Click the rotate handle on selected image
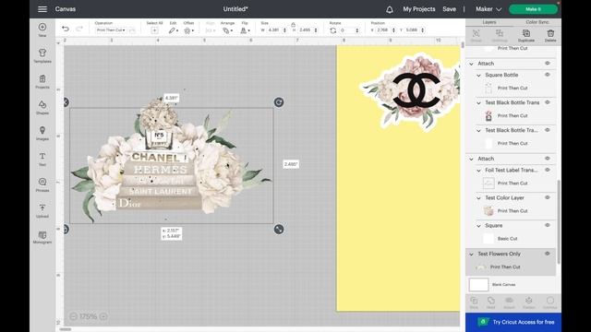 (279, 102)
